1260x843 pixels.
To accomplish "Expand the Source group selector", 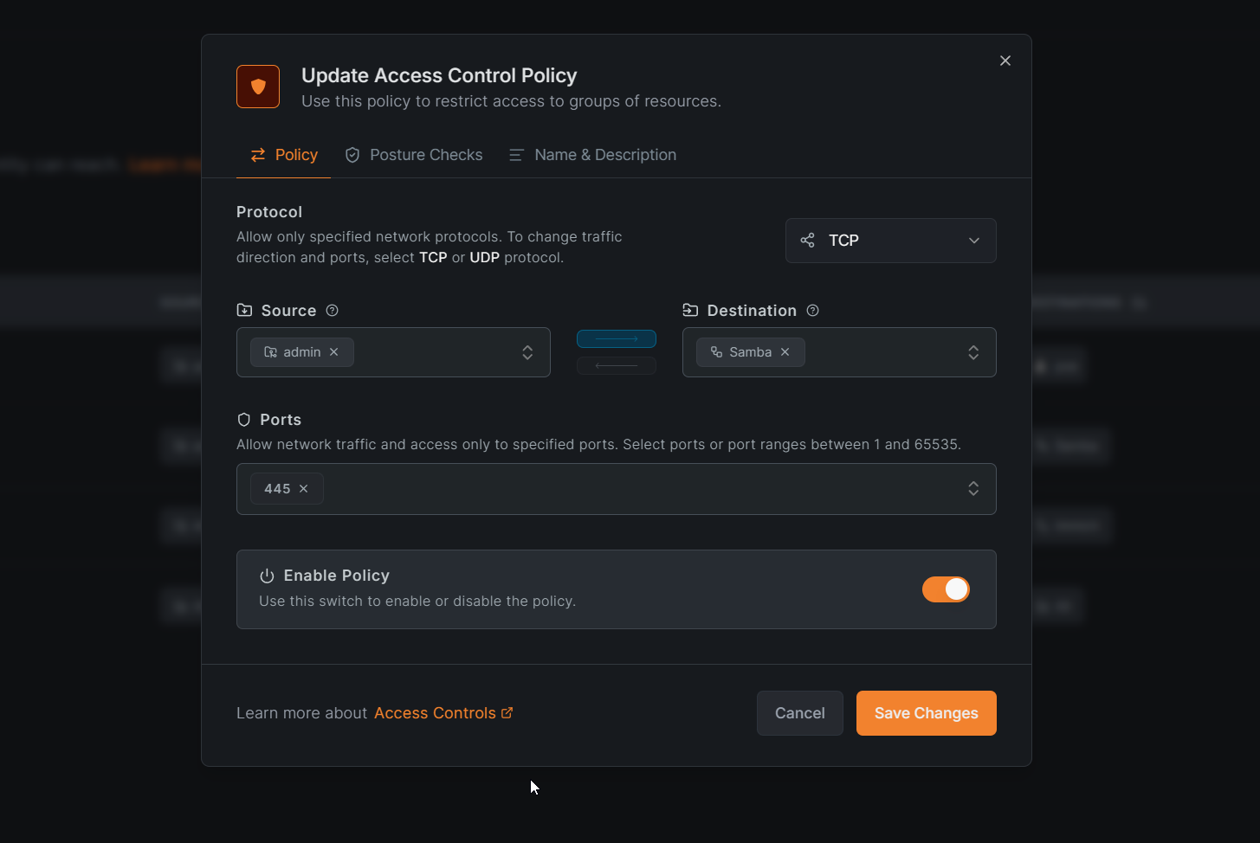I will pyautogui.click(x=527, y=352).
